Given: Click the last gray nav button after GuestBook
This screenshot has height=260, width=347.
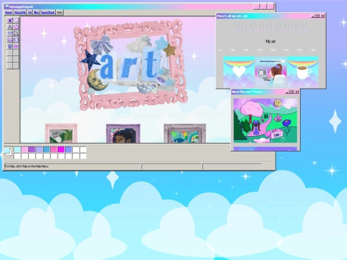Looking at the screenshot, I should click(x=60, y=12).
